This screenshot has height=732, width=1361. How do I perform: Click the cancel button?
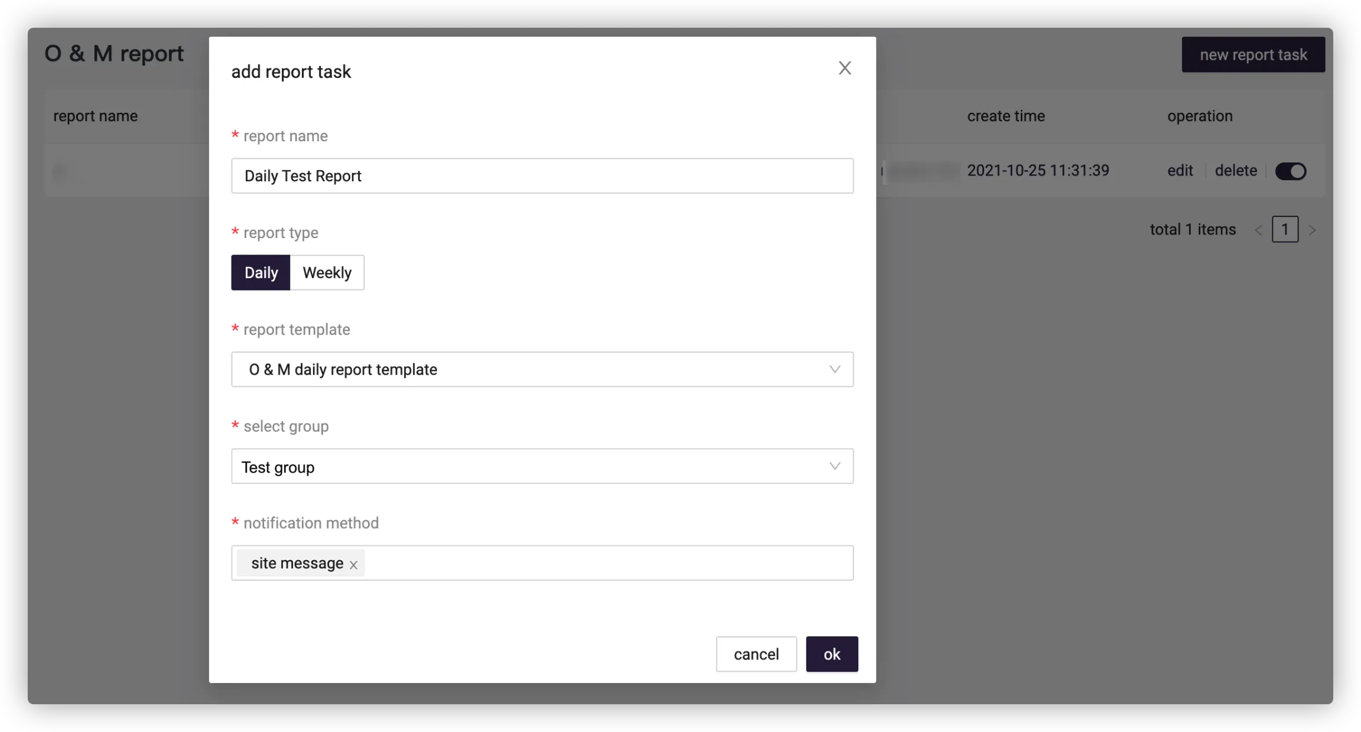coord(756,654)
